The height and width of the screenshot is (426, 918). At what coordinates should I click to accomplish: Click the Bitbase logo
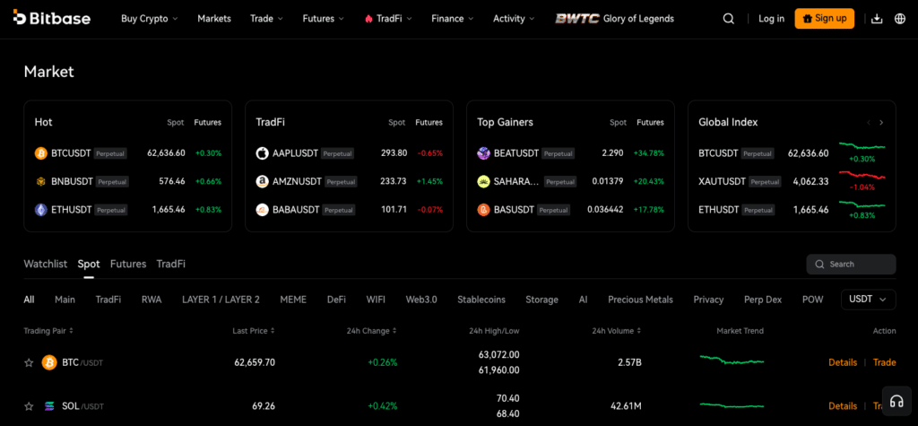click(x=51, y=18)
